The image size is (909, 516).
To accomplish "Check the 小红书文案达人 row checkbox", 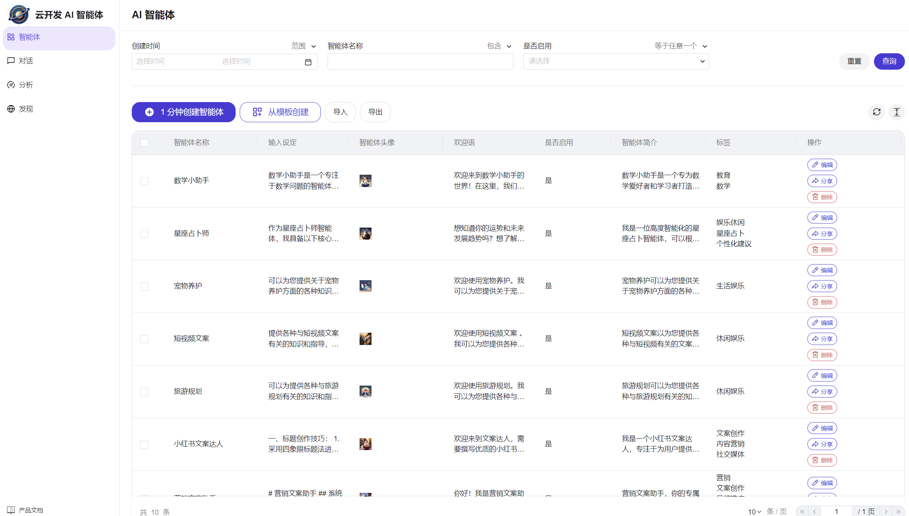I will 144,444.
